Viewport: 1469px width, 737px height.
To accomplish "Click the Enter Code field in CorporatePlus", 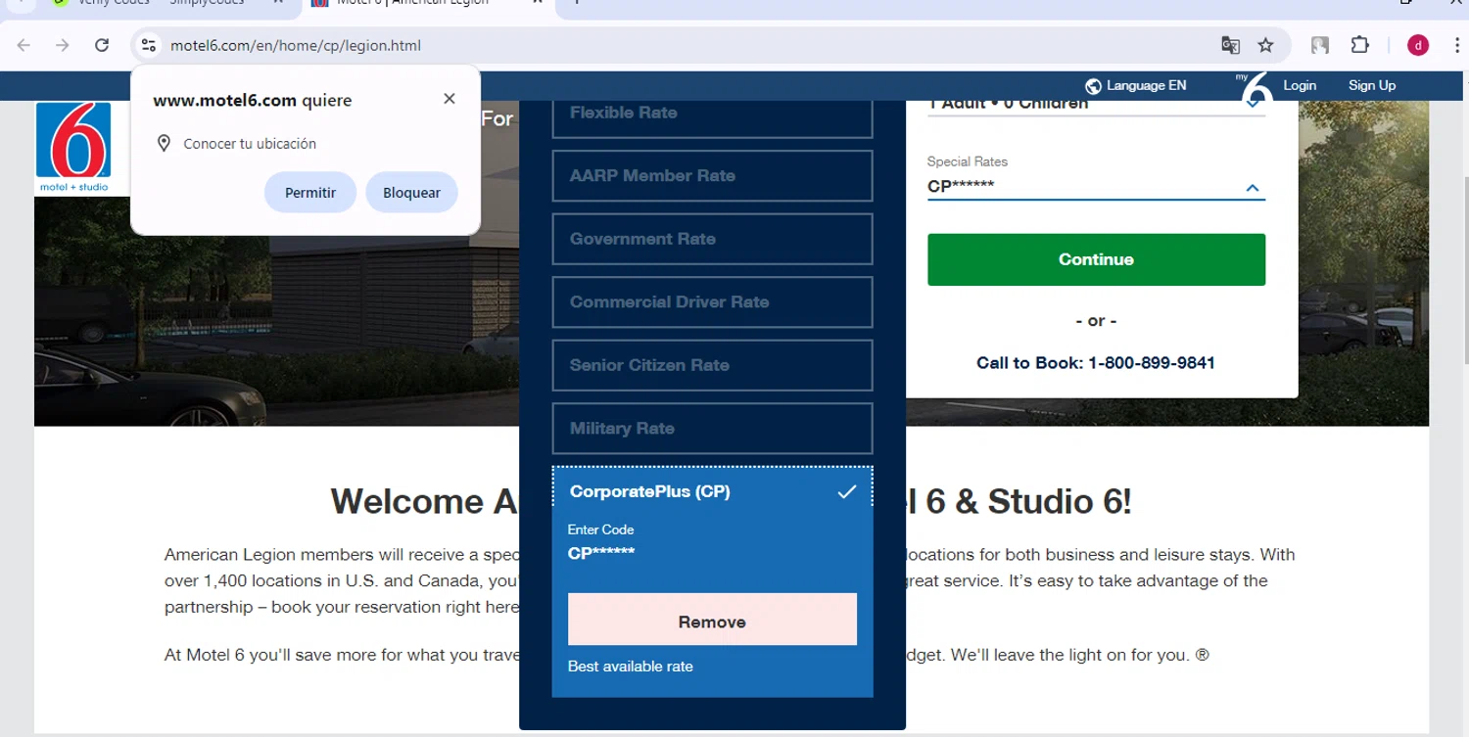I will pyautogui.click(x=712, y=553).
